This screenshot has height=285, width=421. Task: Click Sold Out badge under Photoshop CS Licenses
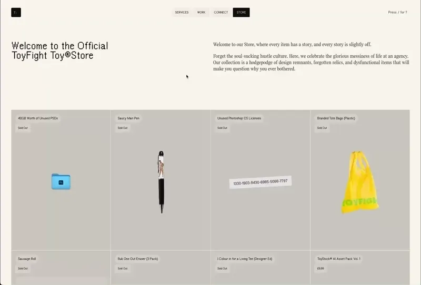pos(222,128)
